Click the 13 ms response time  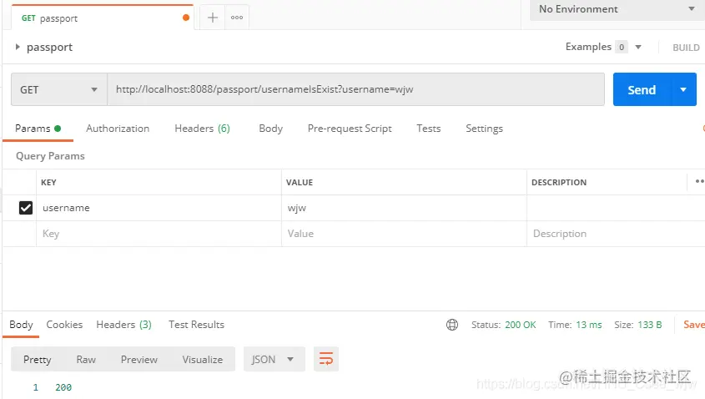588,325
